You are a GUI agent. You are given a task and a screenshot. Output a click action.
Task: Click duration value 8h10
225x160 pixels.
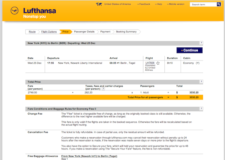pos(170,63)
